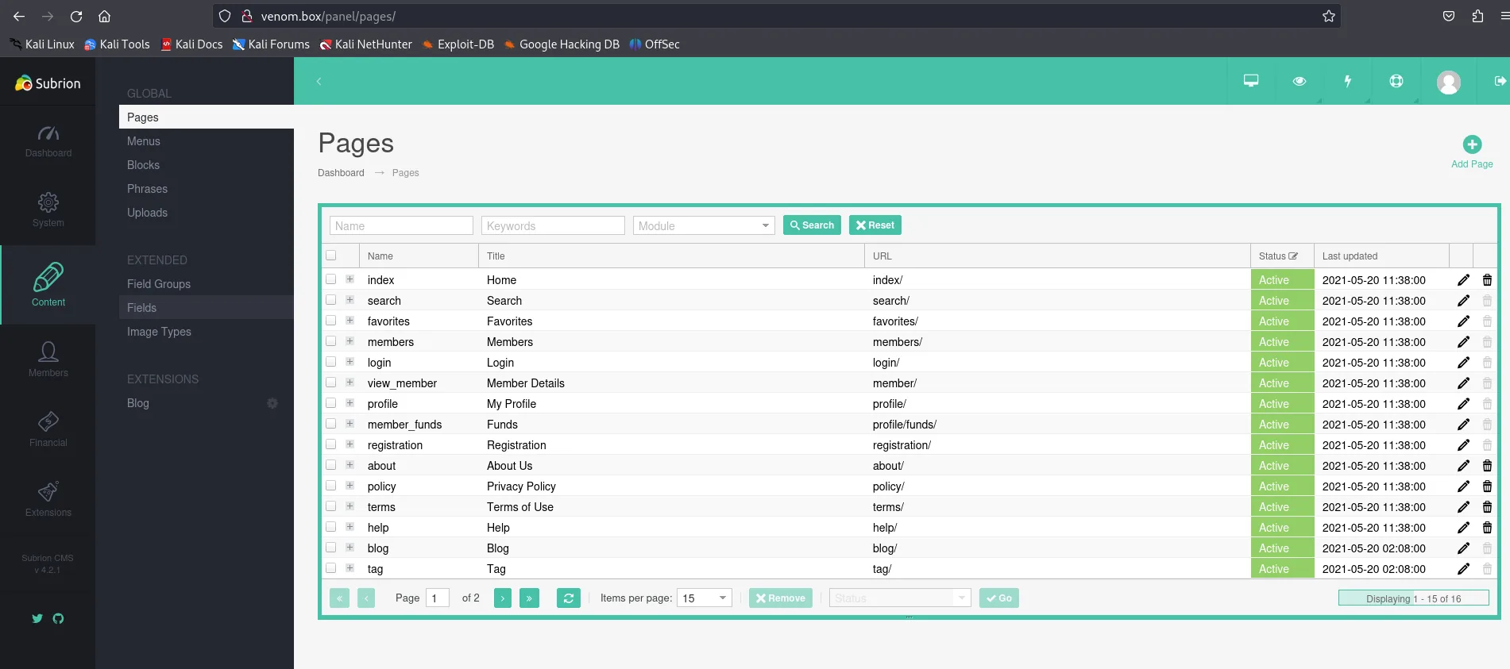Screen dimensions: 1510x669
Task: Open the System settings section
Action: coord(48,210)
